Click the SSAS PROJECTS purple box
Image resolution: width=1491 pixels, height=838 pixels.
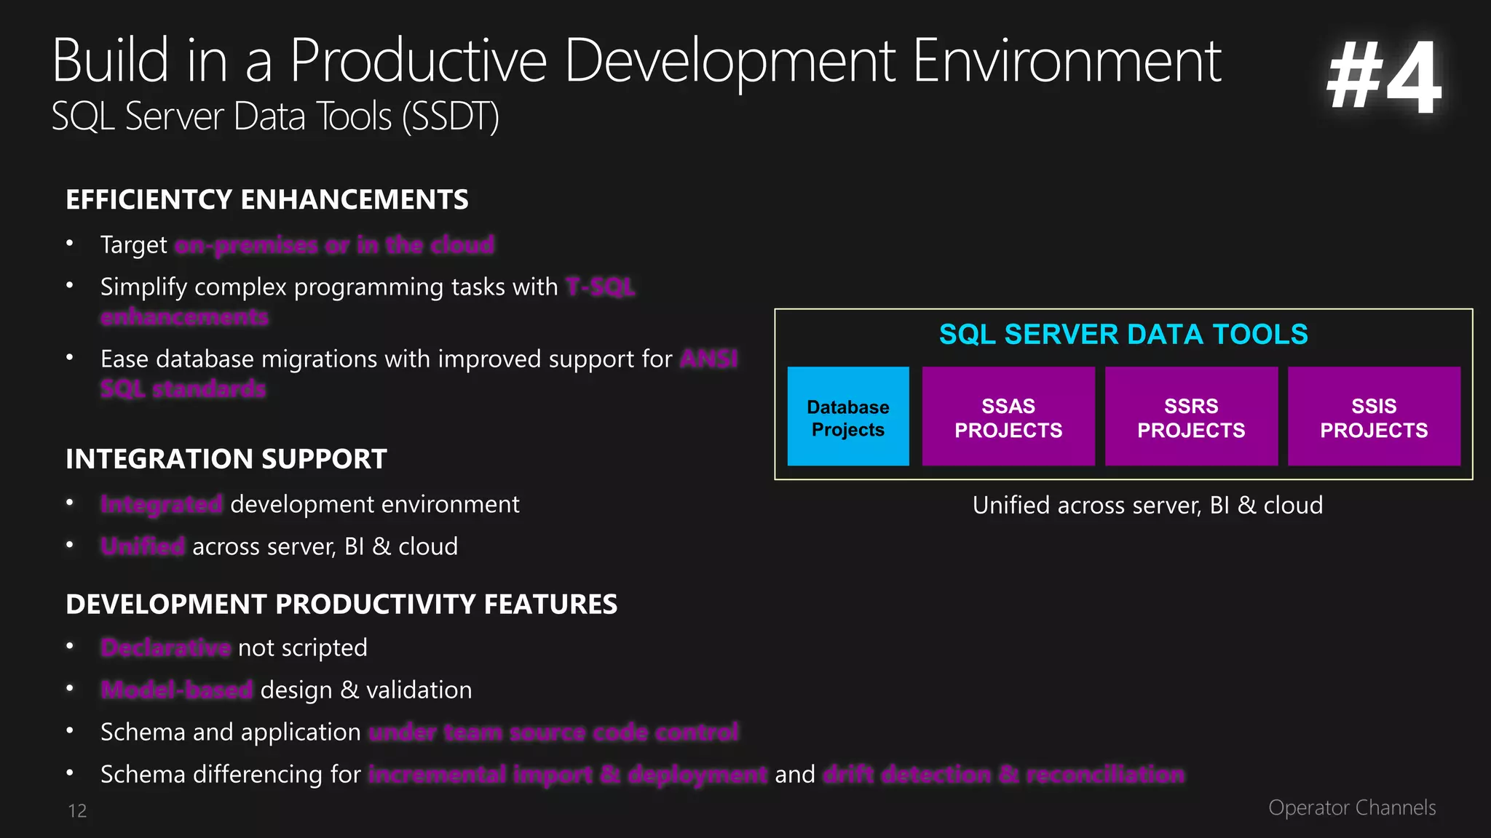pyautogui.click(x=1008, y=417)
